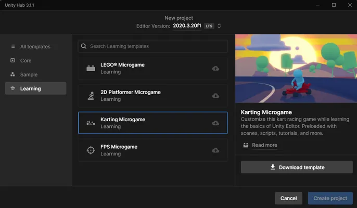Switch to the Sample category
357x208 pixels.
point(35,75)
